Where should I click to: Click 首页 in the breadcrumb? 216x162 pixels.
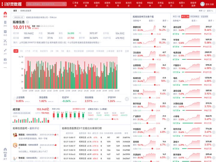pos(15,10)
